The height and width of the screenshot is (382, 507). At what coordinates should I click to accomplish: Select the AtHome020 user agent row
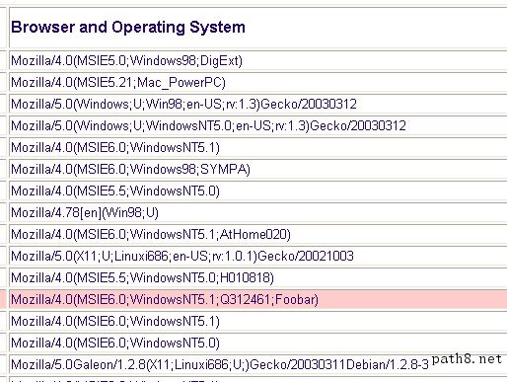click(258, 234)
